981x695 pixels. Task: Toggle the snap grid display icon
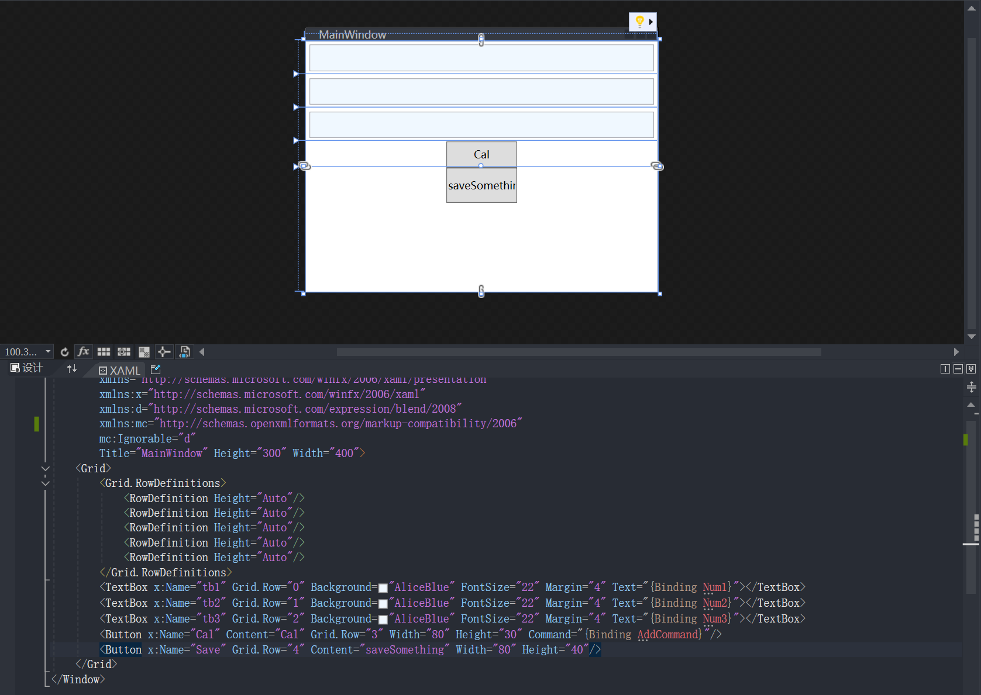[104, 352]
